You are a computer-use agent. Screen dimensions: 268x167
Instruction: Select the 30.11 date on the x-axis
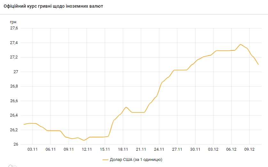pyautogui.click(x=195, y=149)
